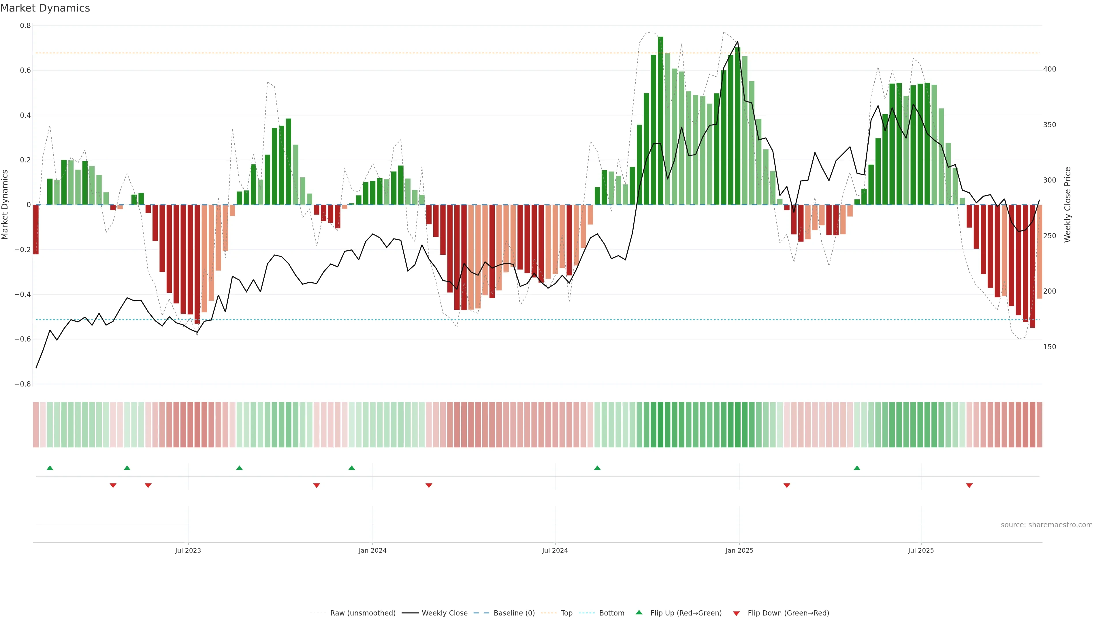
Task: Toggle the Raw (unsmoothed) legend entry
Action: [363, 613]
